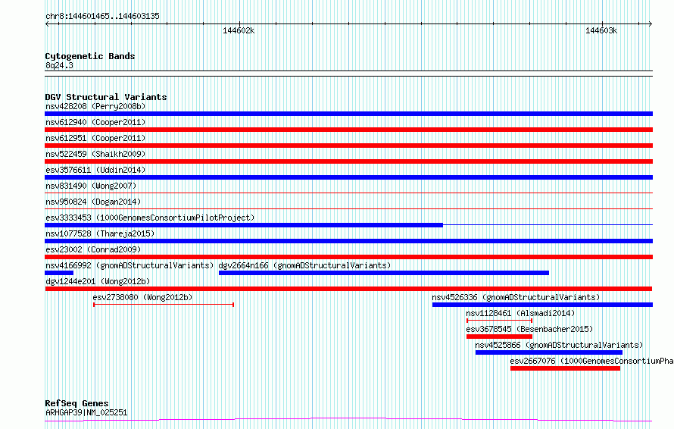This screenshot has width=674, height=429.
Task: Open esv3576611 (Uddin2014) variant
Action: [95, 170]
